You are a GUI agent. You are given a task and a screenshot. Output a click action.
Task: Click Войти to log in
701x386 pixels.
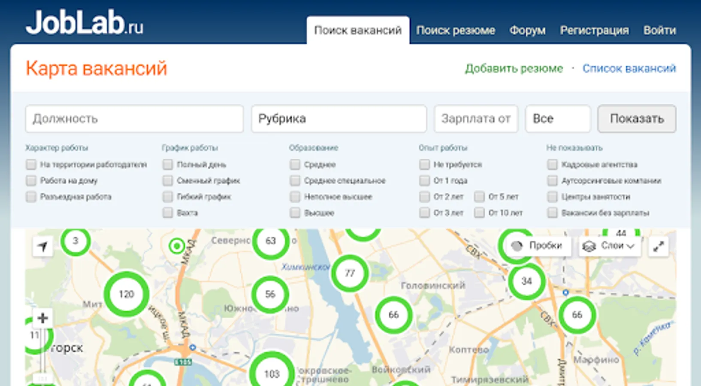(x=659, y=30)
